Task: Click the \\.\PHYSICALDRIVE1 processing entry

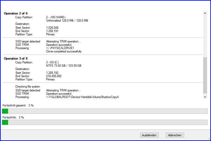Action: tap(58, 48)
